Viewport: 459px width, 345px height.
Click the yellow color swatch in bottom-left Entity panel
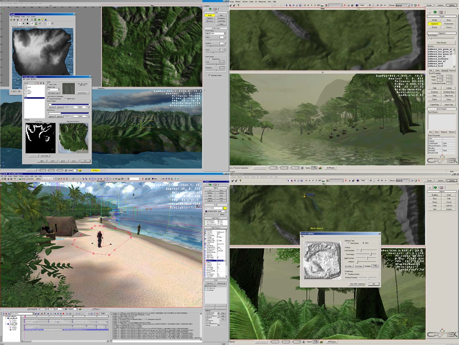coord(225,208)
